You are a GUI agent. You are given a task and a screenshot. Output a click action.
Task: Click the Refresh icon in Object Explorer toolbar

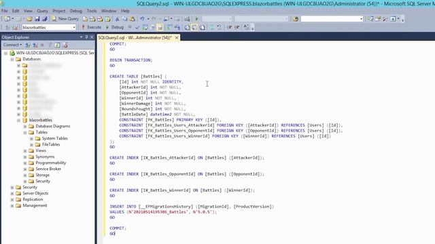(57, 45)
